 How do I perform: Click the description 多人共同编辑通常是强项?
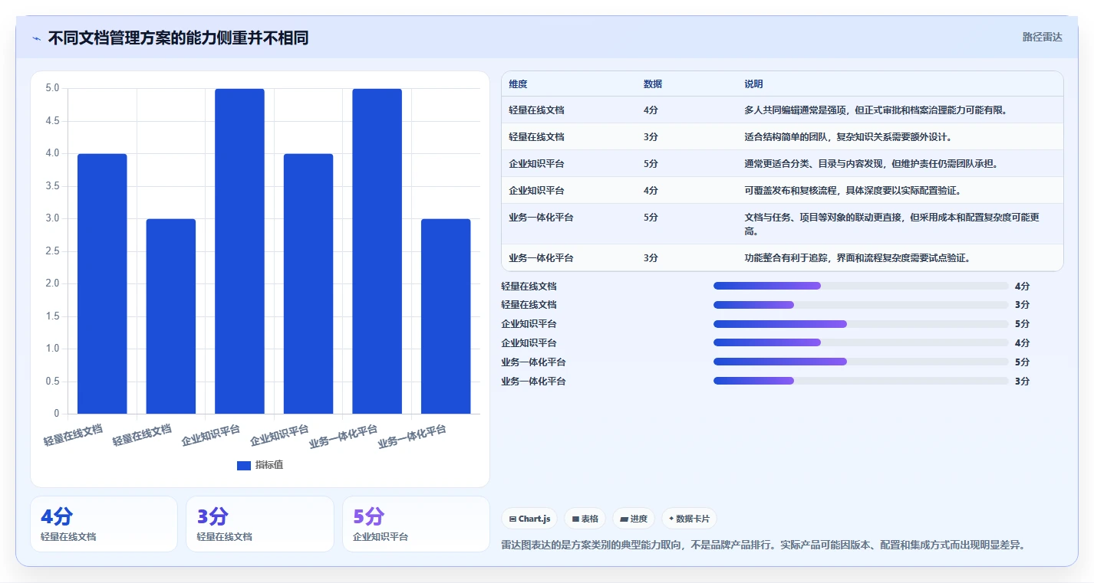coord(793,110)
